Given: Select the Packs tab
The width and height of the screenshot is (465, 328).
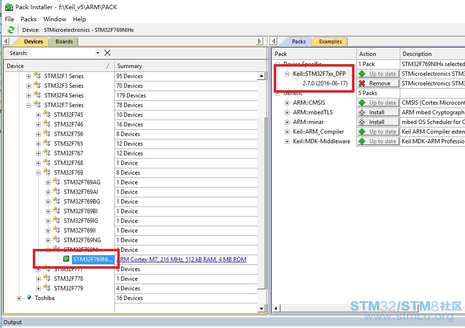Looking at the screenshot, I should (x=298, y=41).
